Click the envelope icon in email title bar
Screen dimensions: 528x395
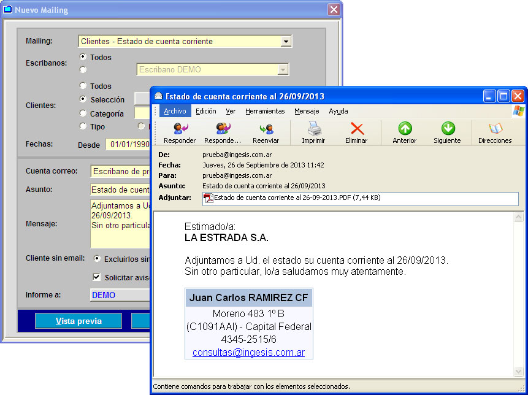tap(158, 96)
